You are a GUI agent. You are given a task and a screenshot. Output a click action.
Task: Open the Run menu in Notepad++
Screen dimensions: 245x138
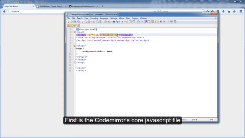128,18
